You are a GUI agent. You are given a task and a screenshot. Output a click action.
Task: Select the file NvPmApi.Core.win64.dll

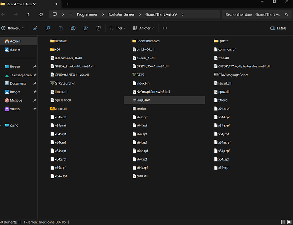pyautogui.click(x=151, y=92)
